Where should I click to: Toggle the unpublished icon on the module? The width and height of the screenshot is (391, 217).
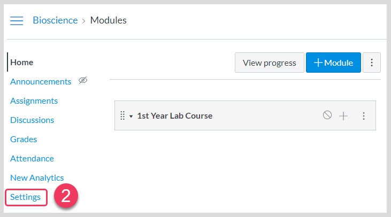[327, 115]
